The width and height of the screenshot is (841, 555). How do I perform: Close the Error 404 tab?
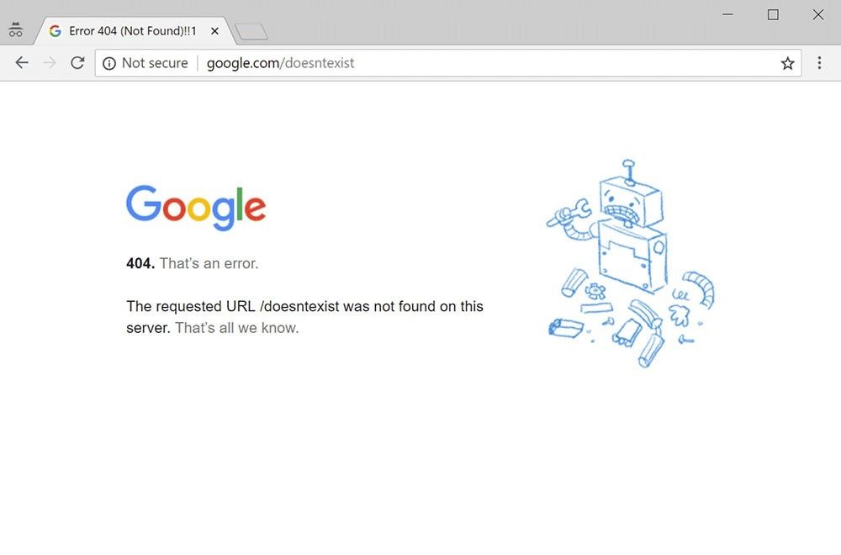tap(214, 31)
